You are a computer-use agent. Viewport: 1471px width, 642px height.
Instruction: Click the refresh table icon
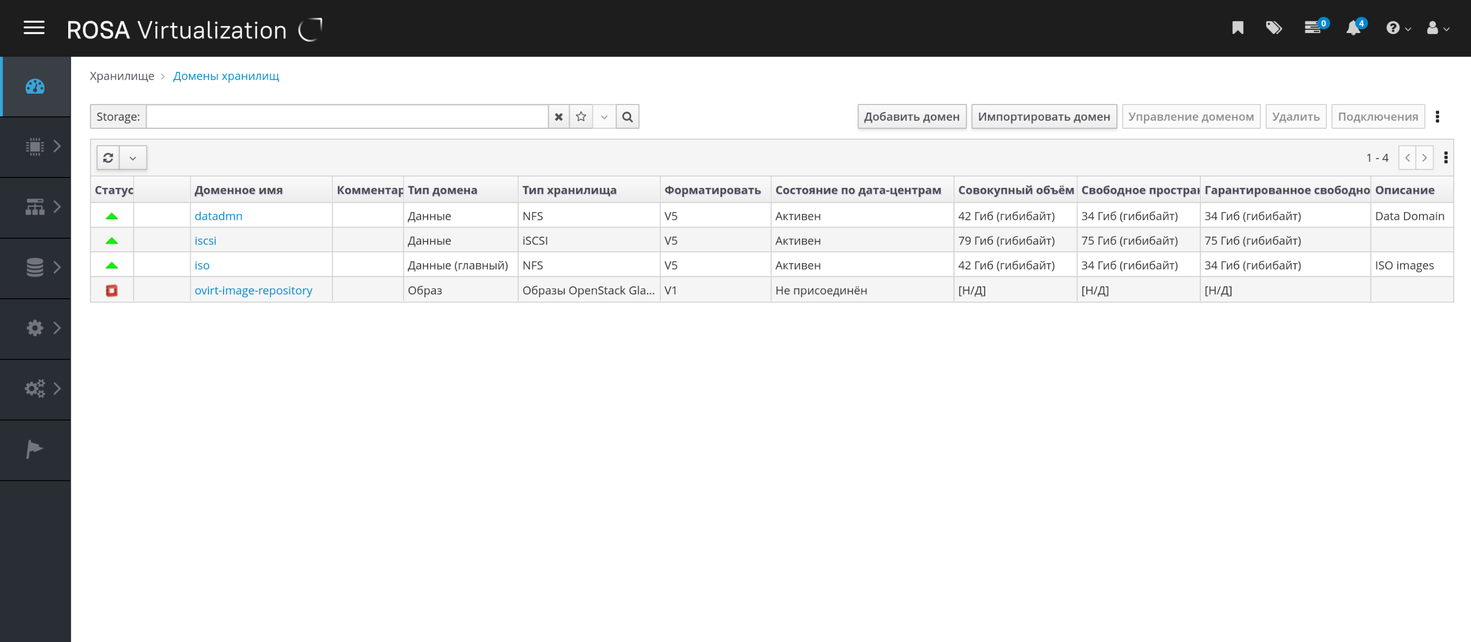tap(108, 158)
